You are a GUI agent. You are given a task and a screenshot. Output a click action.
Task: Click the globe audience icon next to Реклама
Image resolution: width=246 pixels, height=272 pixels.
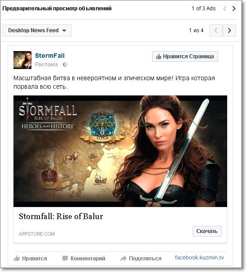pyautogui.click(x=65, y=65)
